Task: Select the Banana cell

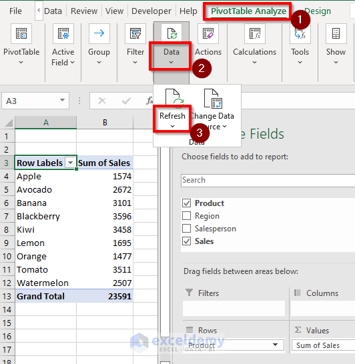Action: pos(46,203)
